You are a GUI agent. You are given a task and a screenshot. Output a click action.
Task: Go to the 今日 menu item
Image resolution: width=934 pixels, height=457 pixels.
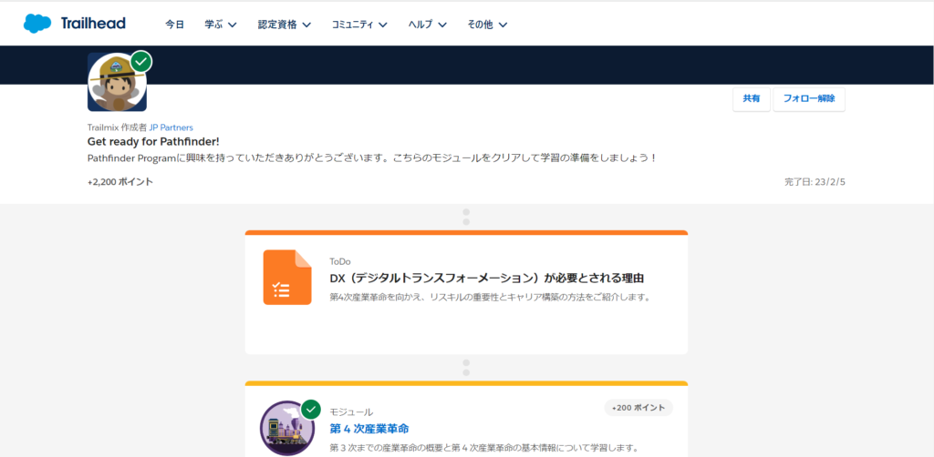(x=174, y=25)
